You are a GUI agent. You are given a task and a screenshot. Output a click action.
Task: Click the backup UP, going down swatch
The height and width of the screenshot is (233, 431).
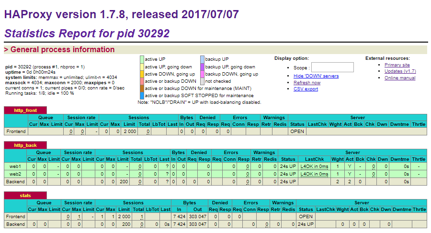coord(202,67)
